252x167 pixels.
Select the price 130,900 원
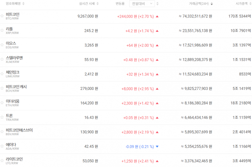point(89,132)
